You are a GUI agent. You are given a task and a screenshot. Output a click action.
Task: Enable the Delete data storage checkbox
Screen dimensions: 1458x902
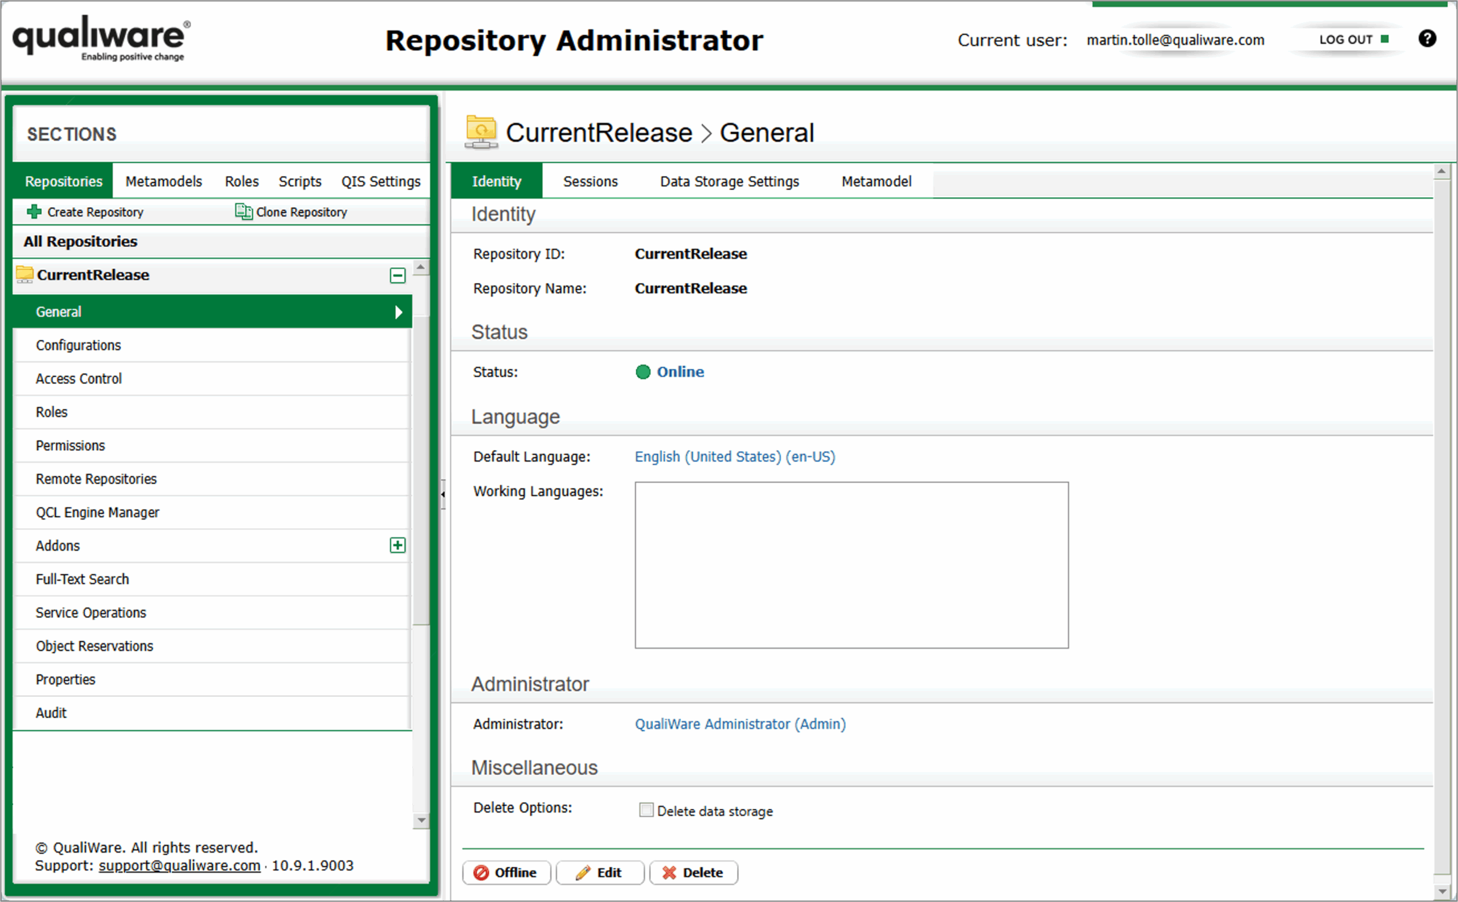tap(646, 810)
